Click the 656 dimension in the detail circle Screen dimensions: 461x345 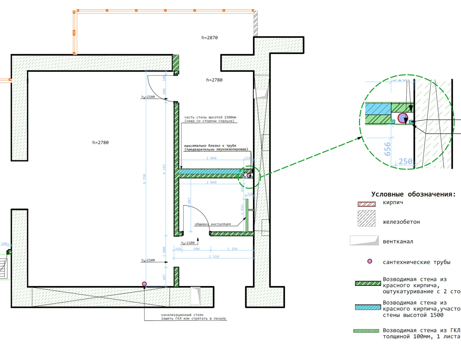[x=388, y=149]
